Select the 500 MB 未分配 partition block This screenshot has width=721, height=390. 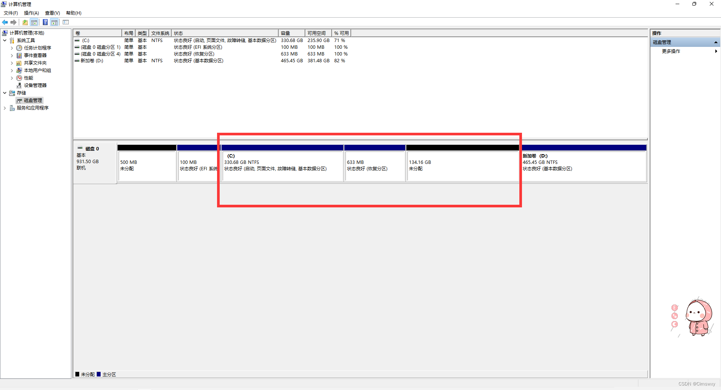pyautogui.click(x=147, y=163)
